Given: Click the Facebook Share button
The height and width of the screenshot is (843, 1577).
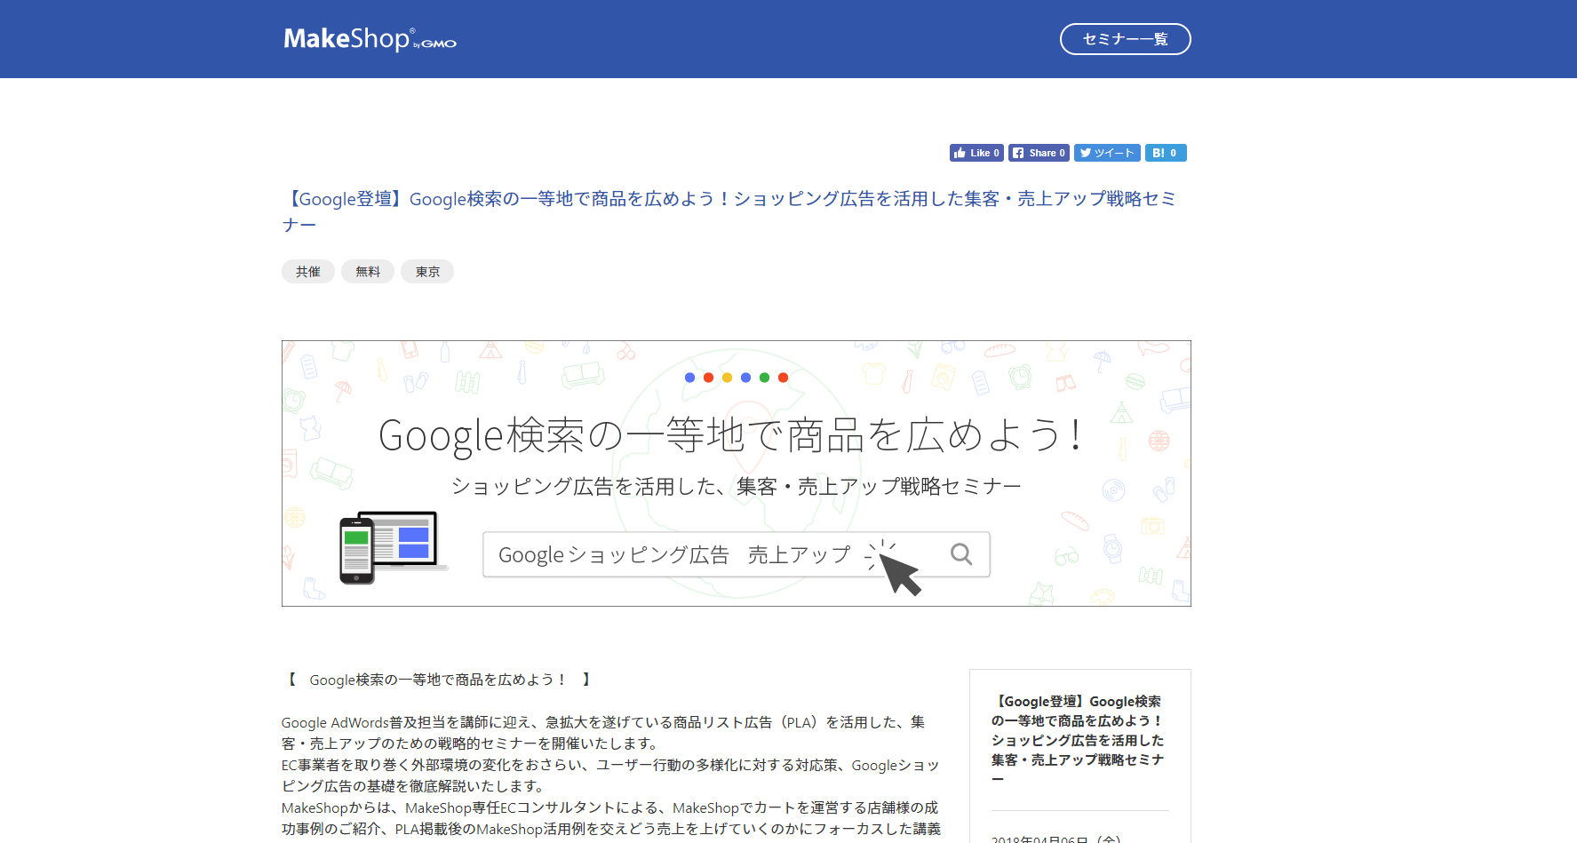Looking at the screenshot, I should click(x=1039, y=153).
